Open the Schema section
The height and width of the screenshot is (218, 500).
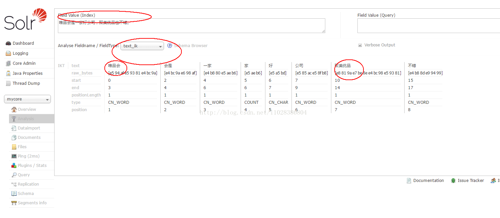click(x=26, y=194)
